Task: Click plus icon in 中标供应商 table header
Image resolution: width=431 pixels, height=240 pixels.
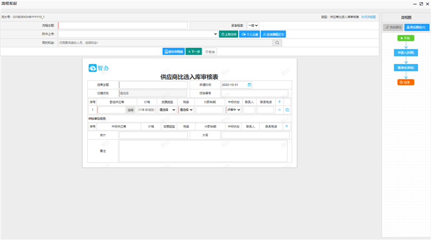Action: 287,126
